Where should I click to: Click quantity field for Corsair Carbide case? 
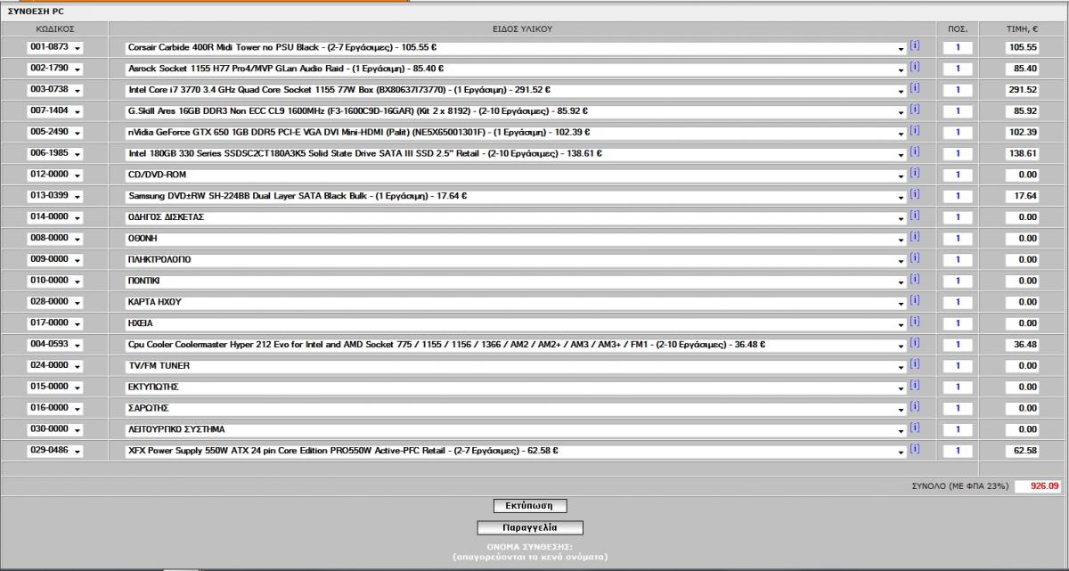pos(958,47)
